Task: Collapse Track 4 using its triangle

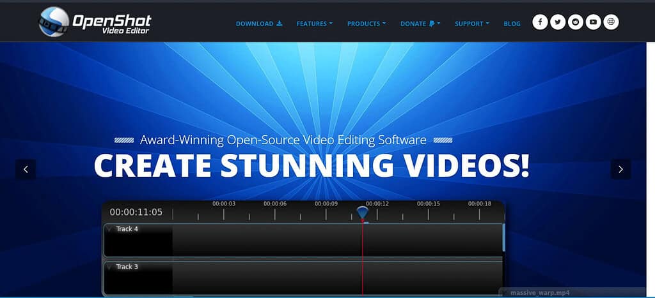Action: pos(109,229)
